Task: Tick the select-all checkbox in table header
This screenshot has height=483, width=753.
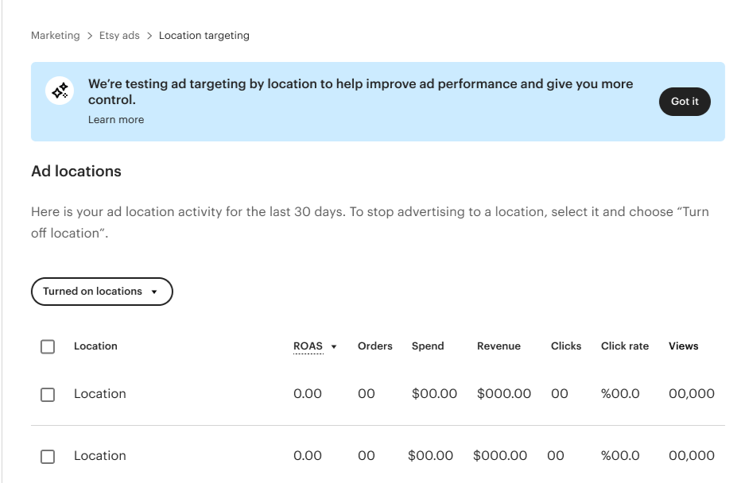Action: (x=48, y=346)
